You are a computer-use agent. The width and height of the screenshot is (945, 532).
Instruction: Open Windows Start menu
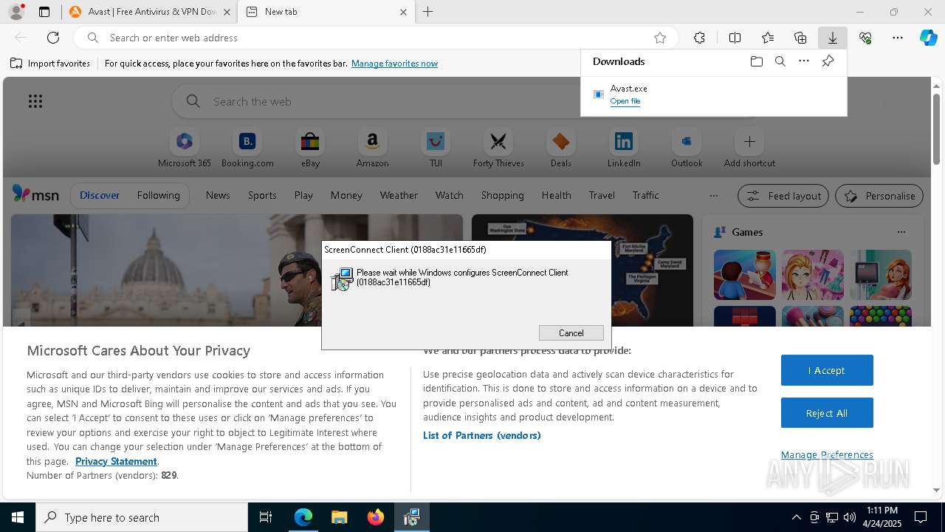[x=18, y=517]
